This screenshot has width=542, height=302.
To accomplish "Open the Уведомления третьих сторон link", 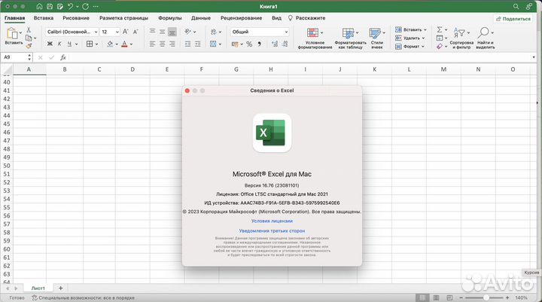I will pyautogui.click(x=272, y=230).
